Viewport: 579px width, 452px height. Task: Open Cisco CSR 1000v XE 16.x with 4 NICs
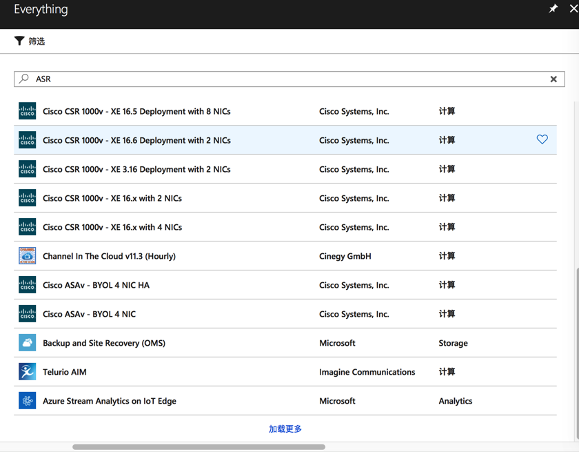[x=112, y=227]
